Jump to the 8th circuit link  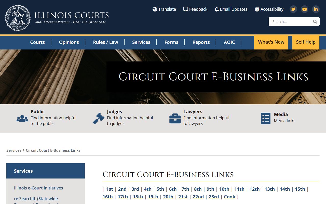[x=198, y=189]
